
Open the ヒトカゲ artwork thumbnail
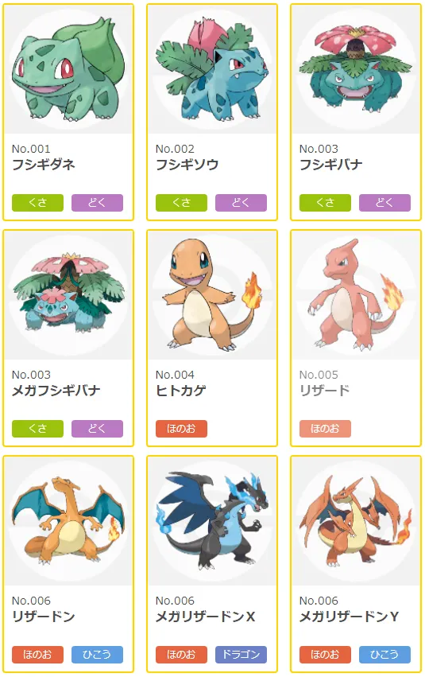[x=212, y=295]
